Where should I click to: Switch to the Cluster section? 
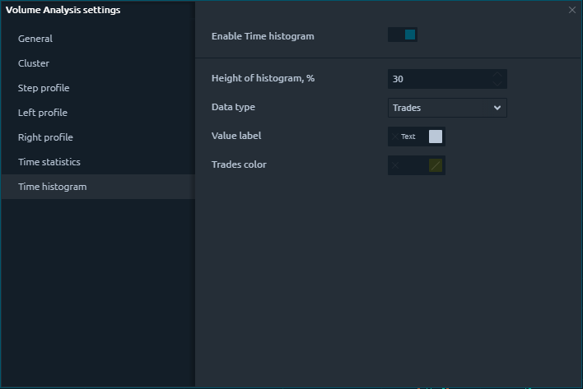(x=34, y=63)
